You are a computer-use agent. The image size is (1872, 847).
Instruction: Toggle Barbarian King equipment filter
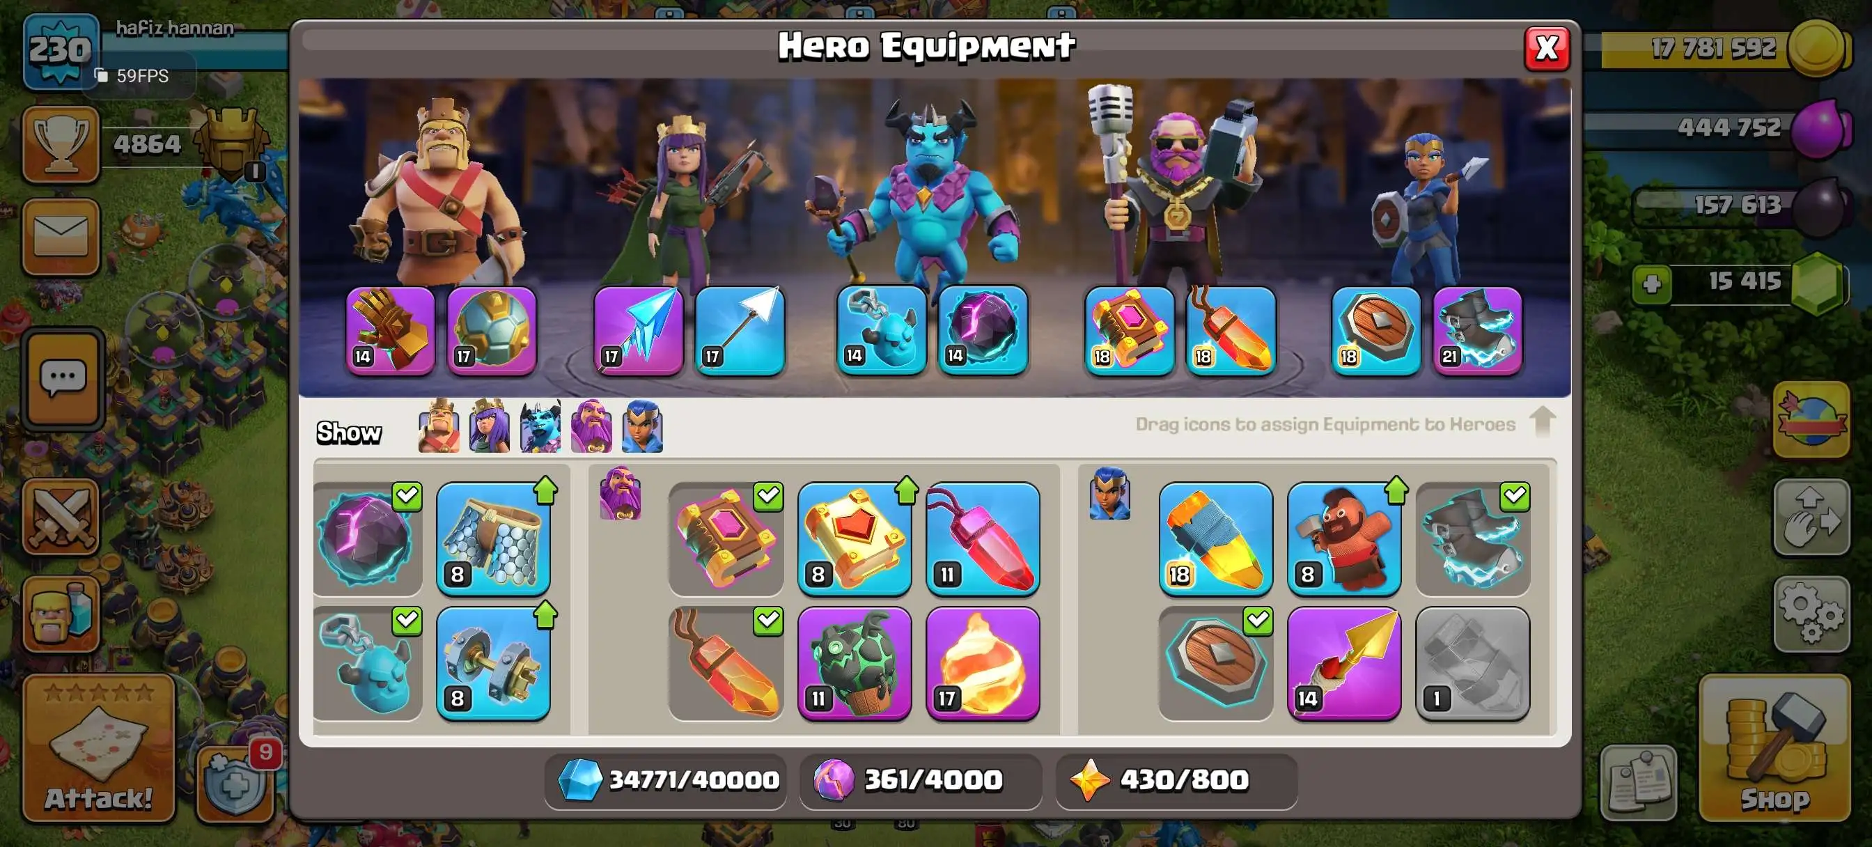[x=439, y=426]
